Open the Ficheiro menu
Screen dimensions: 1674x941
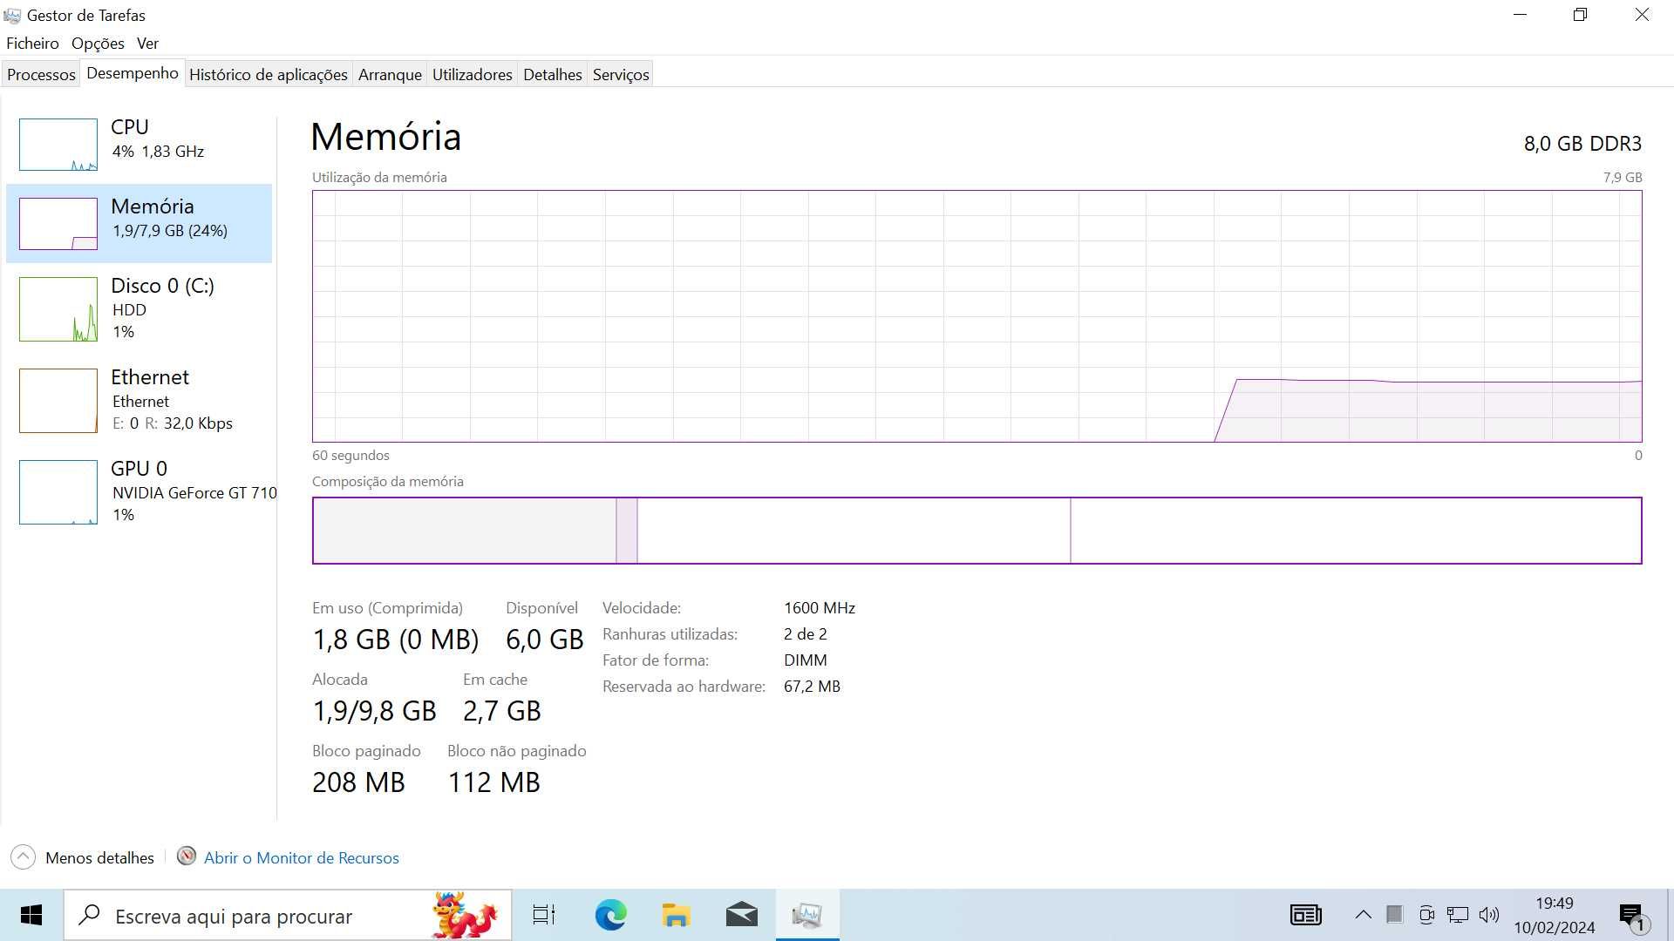click(32, 44)
